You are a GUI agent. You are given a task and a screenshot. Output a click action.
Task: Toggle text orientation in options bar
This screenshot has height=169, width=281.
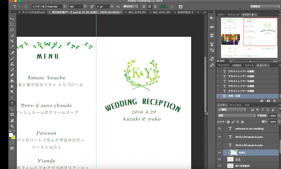[25, 7]
